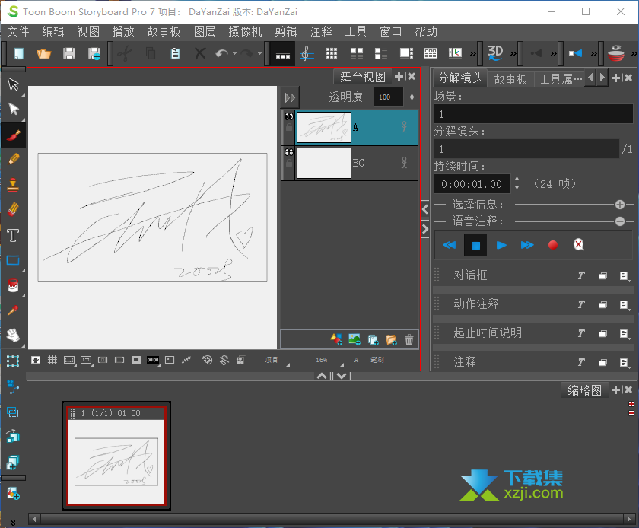Click the New Project icon in toolbar
The width and height of the screenshot is (639, 528).
click(x=19, y=53)
